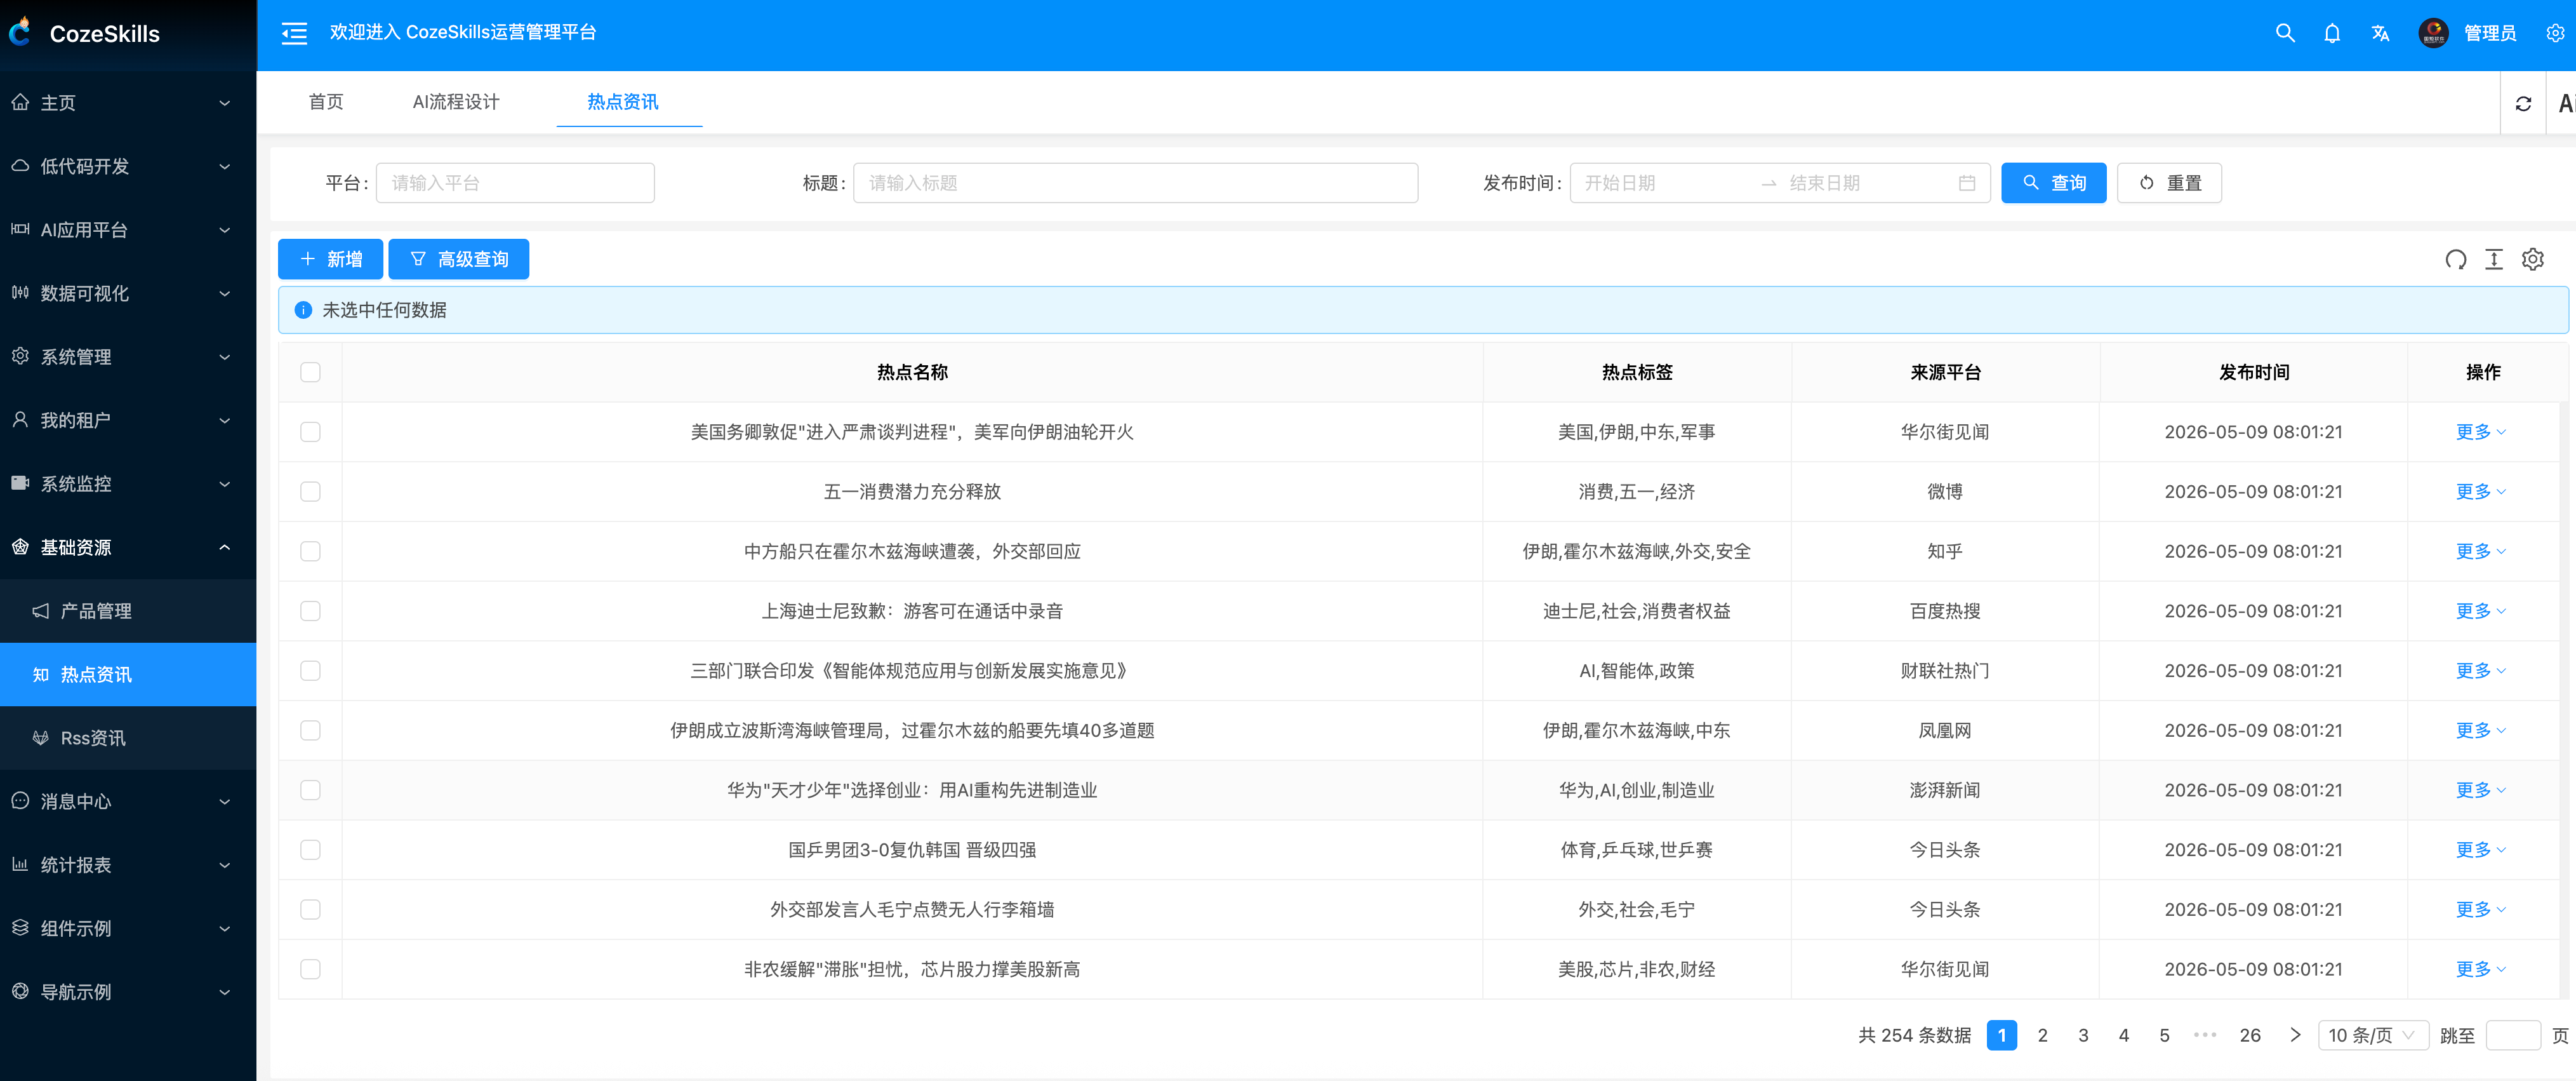Click the 组件示例 layers icon
This screenshot has height=1081, width=2576.
[20, 928]
